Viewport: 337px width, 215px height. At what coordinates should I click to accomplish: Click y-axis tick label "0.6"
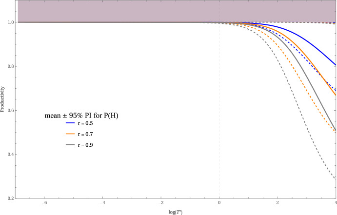click(11, 110)
